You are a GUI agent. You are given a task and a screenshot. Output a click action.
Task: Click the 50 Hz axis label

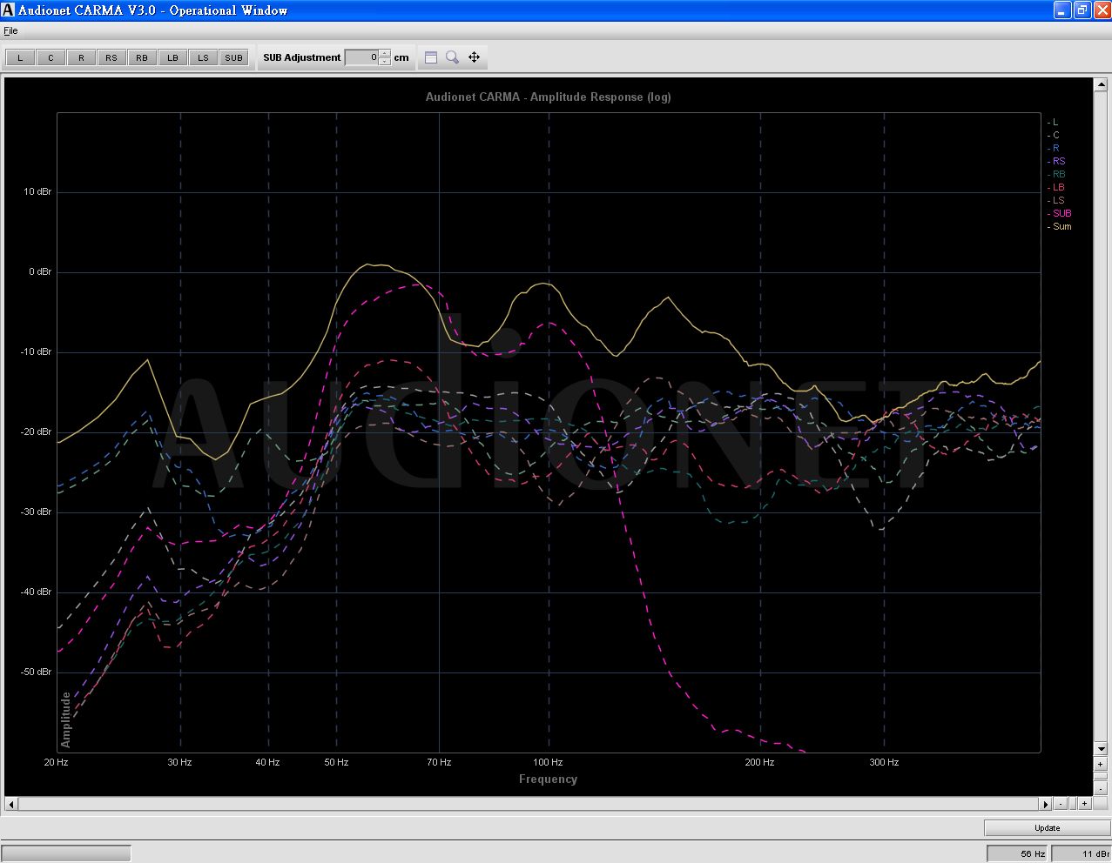pyautogui.click(x=336, y=763)
